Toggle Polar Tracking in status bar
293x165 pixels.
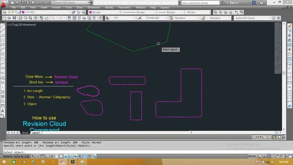coord(52,156)
